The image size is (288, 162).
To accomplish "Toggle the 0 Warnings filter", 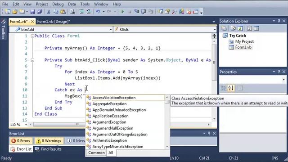I will pos(49,141).
